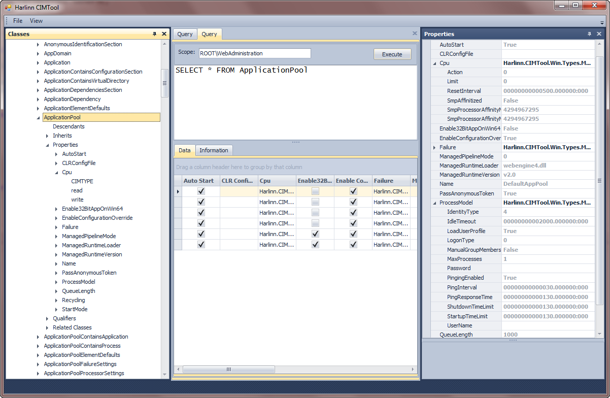The height and width of the screenshot is (398, 610).
Task: Switch to the Information tab
Action: click(x=214, y=150)
